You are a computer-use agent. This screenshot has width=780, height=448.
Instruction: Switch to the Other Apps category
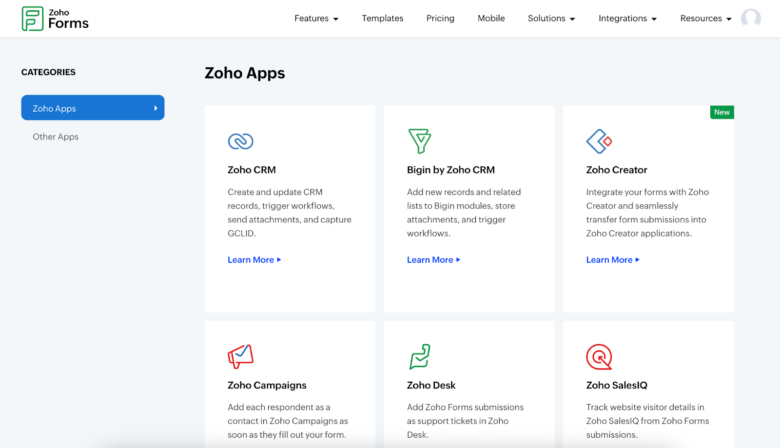[56, 137]
